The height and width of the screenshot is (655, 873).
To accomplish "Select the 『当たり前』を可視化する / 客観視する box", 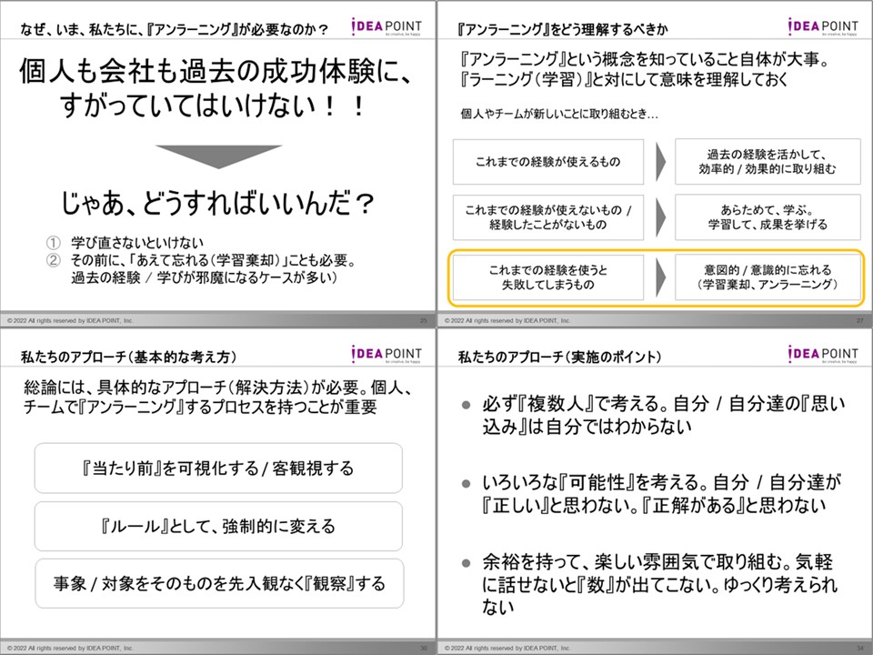I will coord(218,469).
